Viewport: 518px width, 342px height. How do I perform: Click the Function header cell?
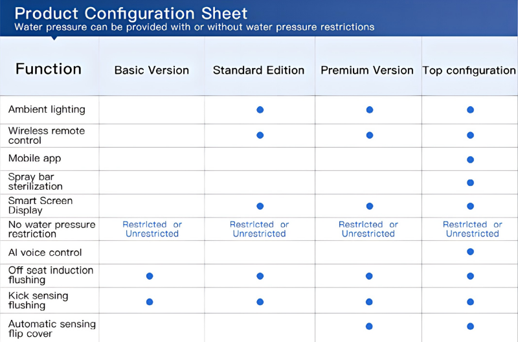pos(49,69)
